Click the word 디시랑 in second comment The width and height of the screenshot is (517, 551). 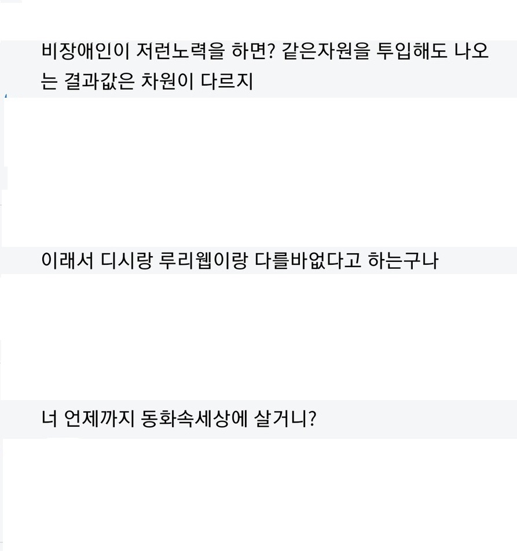pos(127,261)
